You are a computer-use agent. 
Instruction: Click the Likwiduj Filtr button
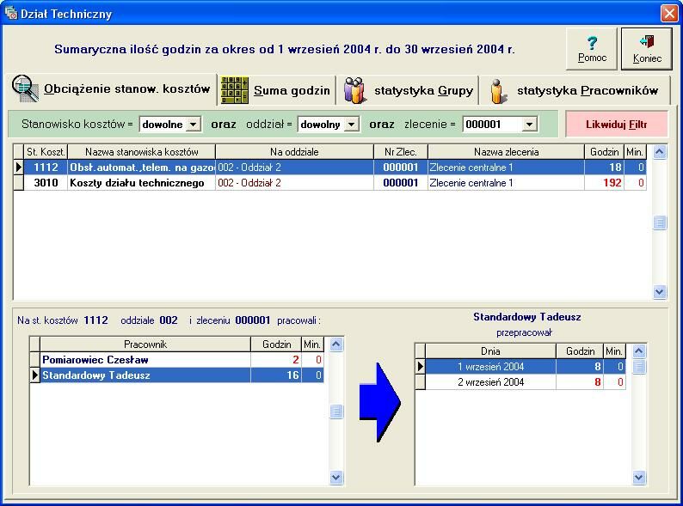click(617, 125)
